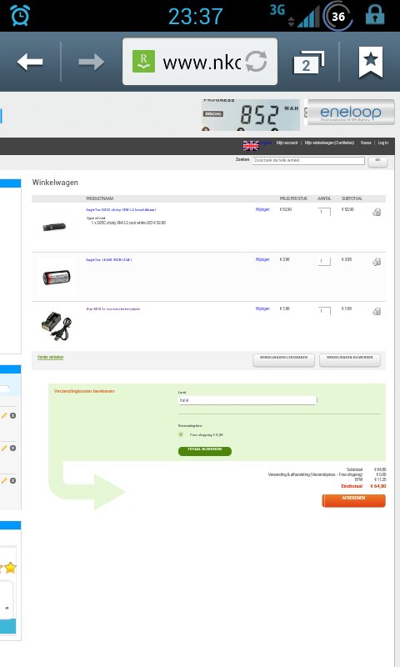The width and height of the screenshot is (400, 667).
Task: Open bookmarks with the star ribbon icon
Action: tap(371, 62)
